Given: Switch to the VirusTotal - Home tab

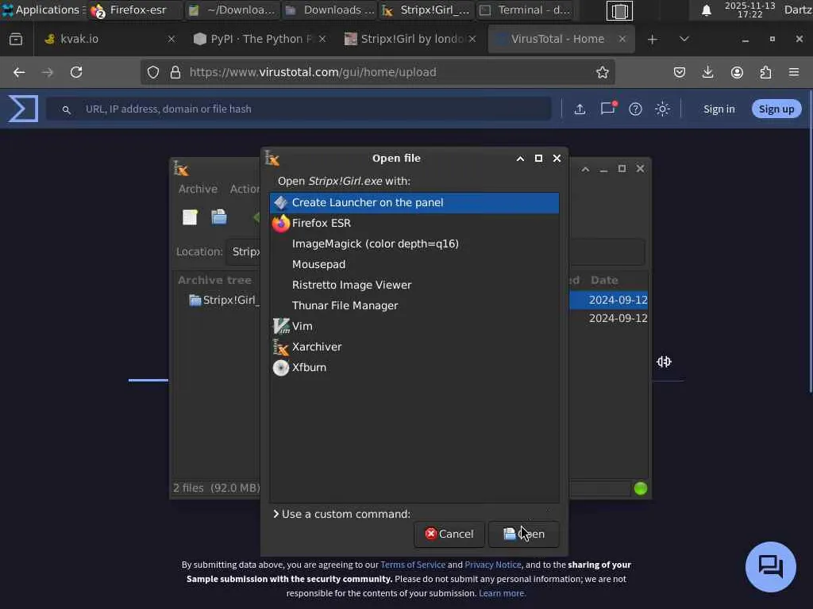Looking at the screenshot, I should tap(561, 39).
